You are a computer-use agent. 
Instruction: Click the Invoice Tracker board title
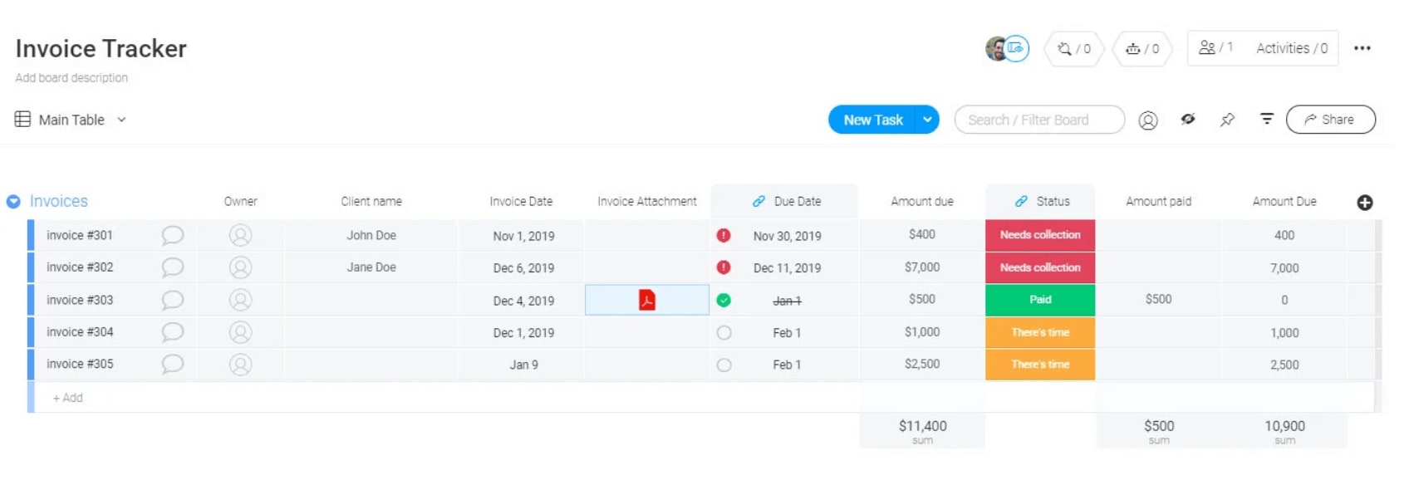pos(101,48)
